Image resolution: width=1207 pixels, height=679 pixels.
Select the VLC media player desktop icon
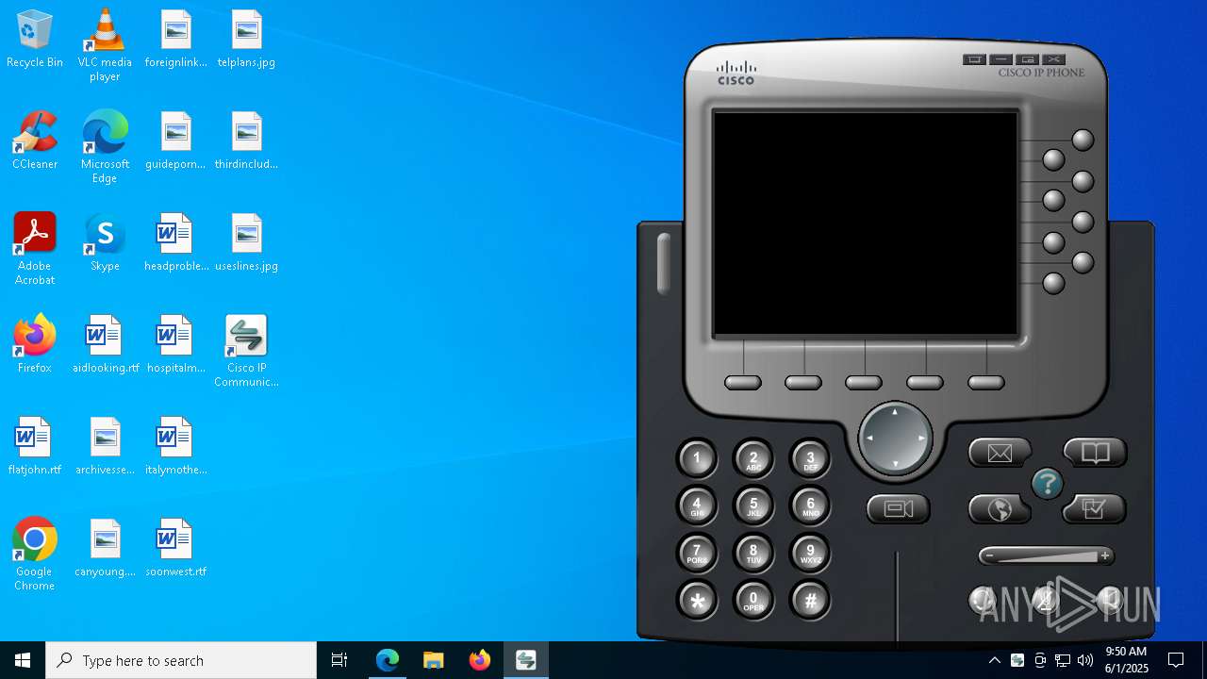click(105, 45)
